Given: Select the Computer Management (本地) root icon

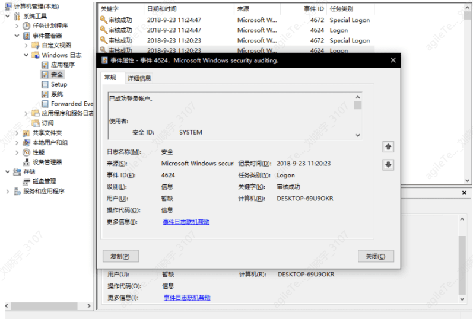Looking at the screenshot, I should [9, 6].
